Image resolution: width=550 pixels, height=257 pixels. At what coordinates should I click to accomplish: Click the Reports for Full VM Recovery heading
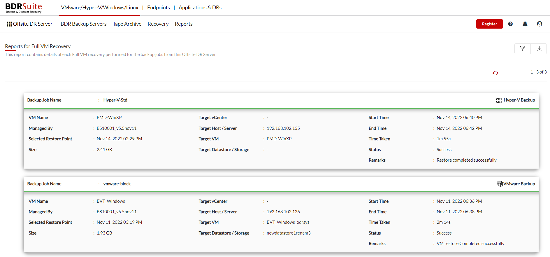click(38, 46)
